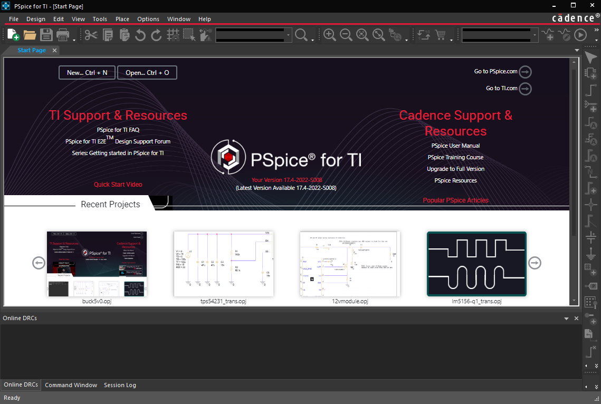Click the shopping cart icon
601x404 pixels.
(441, 35)
